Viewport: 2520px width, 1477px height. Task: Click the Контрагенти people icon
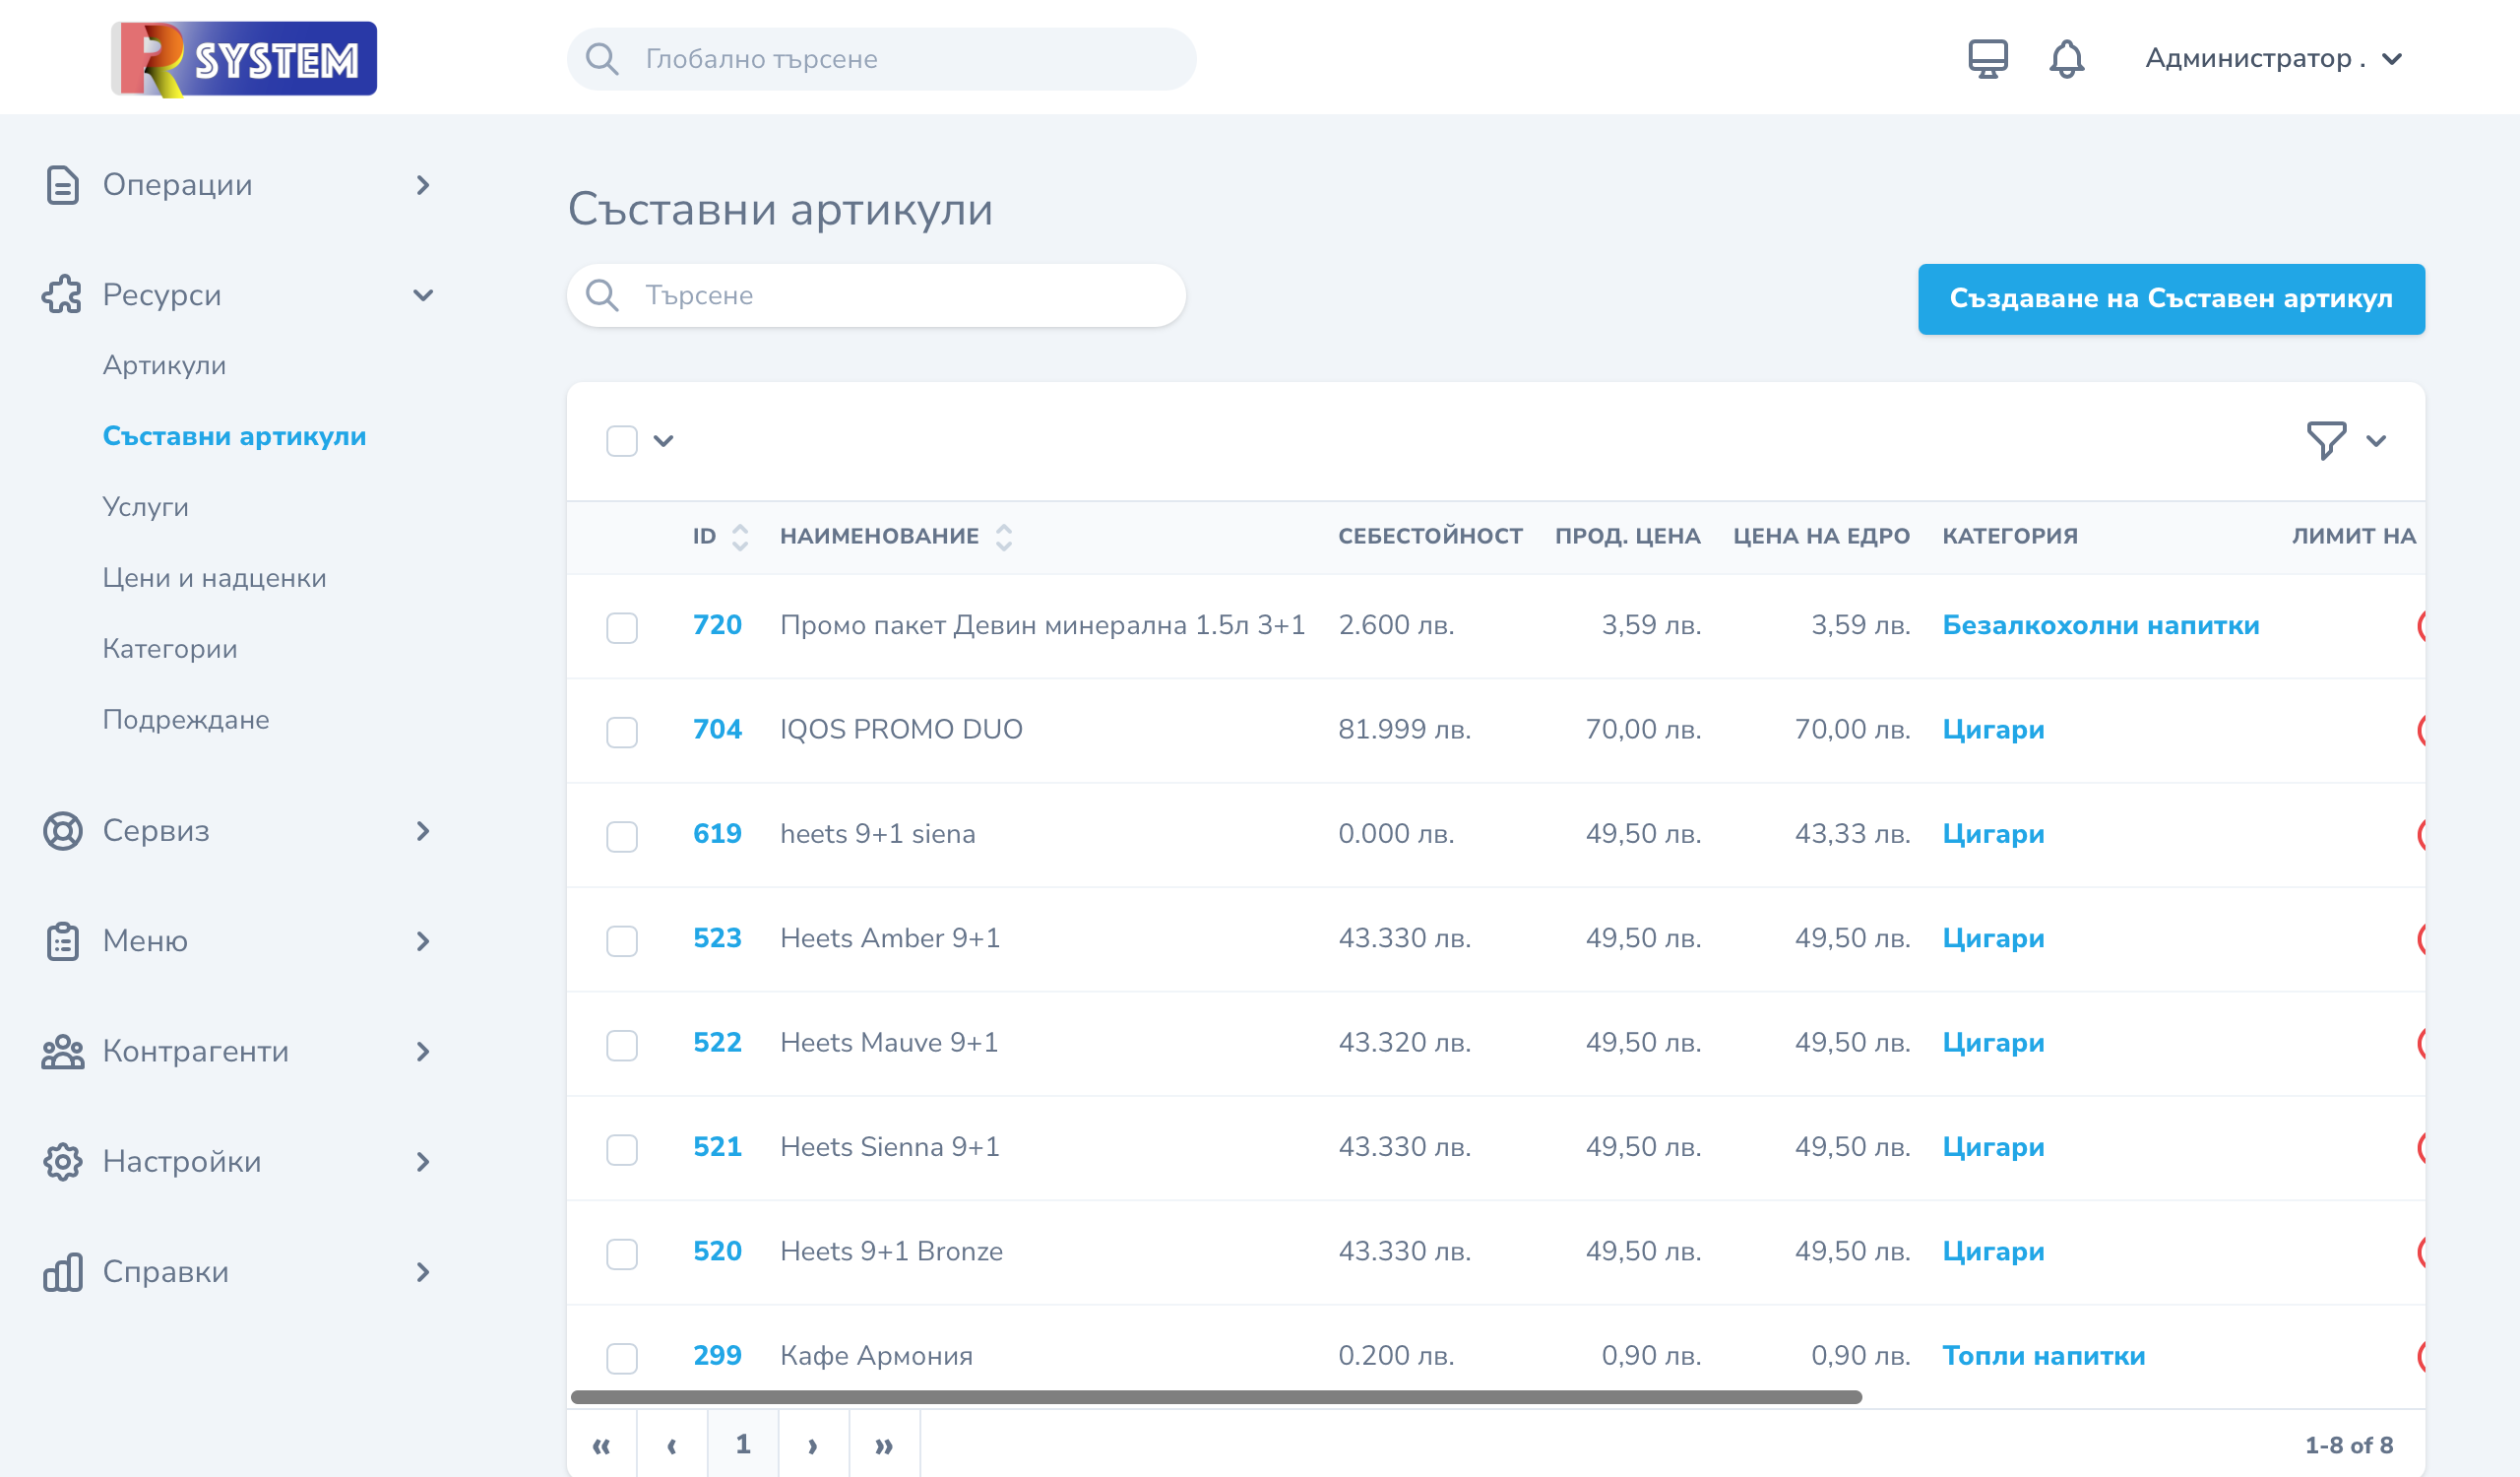coord(62,1051)
